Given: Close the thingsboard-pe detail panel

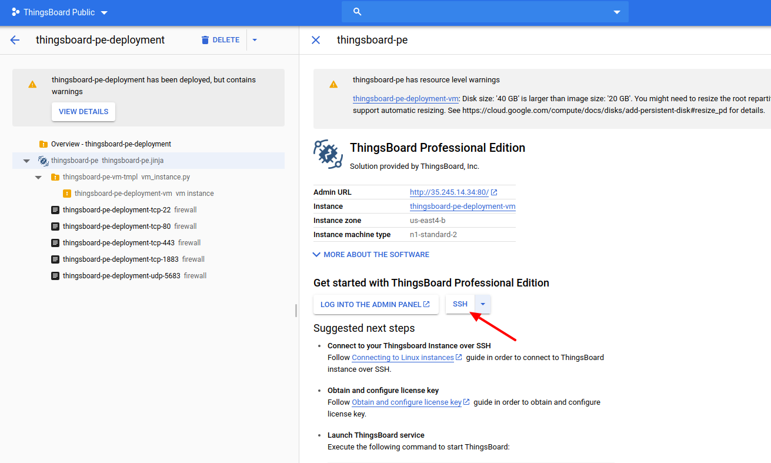Looking at the screenshot, I should coord(316,40).
